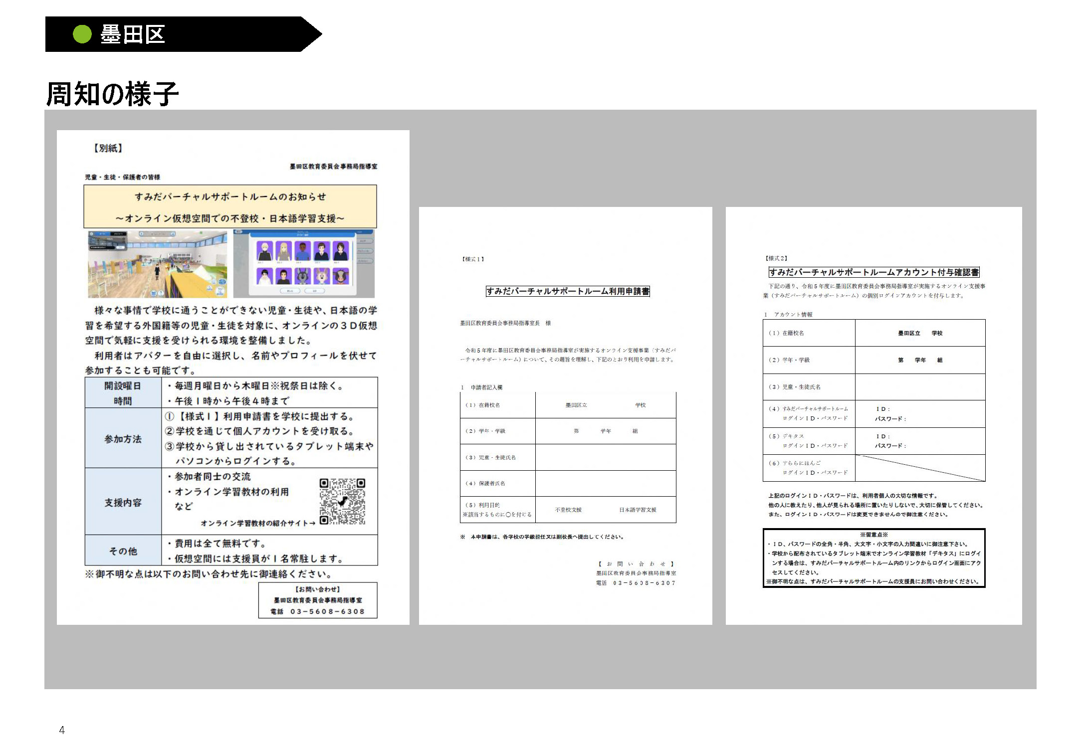Click the green circle beside 墨田区

coord(82,34)
